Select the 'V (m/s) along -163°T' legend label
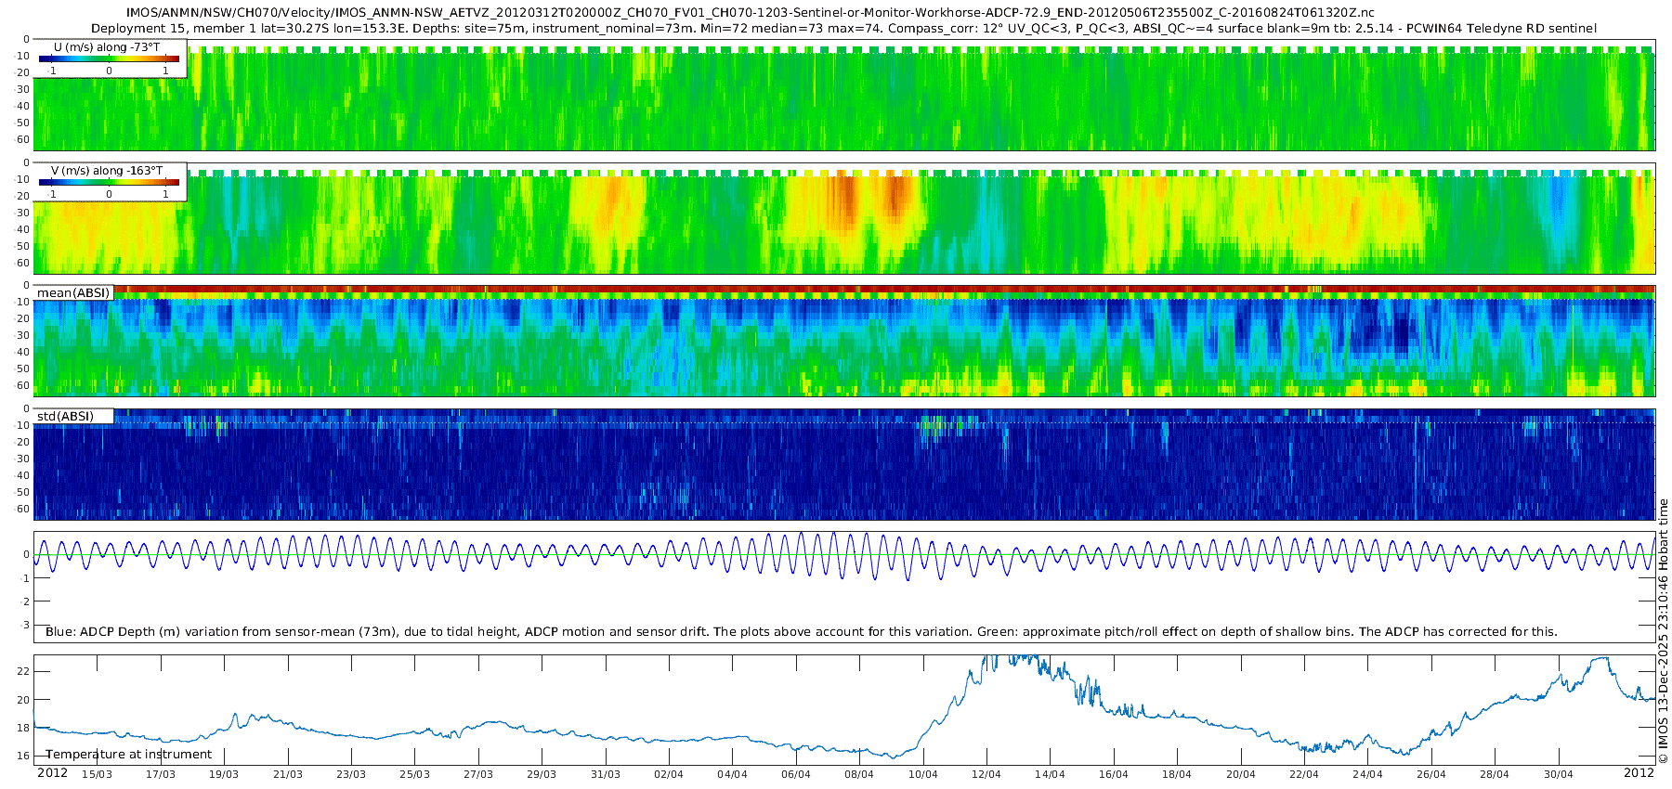This screenshot has width=1672, height=789. (x=107, y=171)
